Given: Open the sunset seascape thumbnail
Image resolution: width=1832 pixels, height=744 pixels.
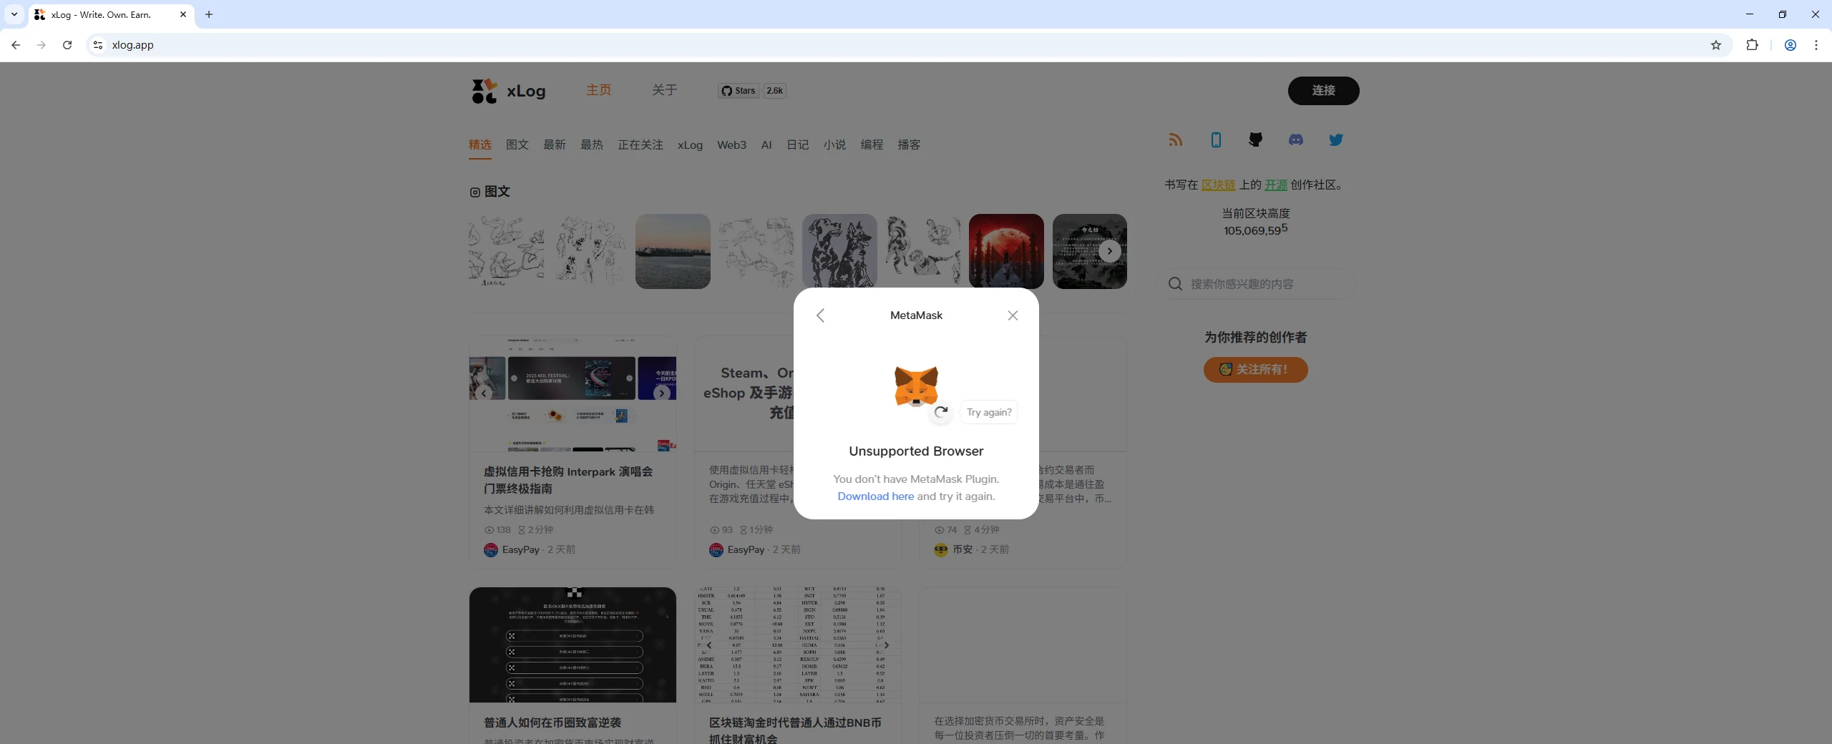Looking at the screenshot, I should (673, 251).
